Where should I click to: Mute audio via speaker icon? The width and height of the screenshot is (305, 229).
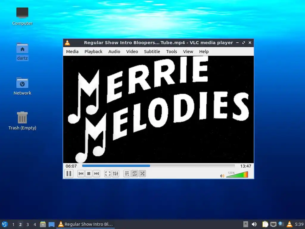[x=222, y=176]
